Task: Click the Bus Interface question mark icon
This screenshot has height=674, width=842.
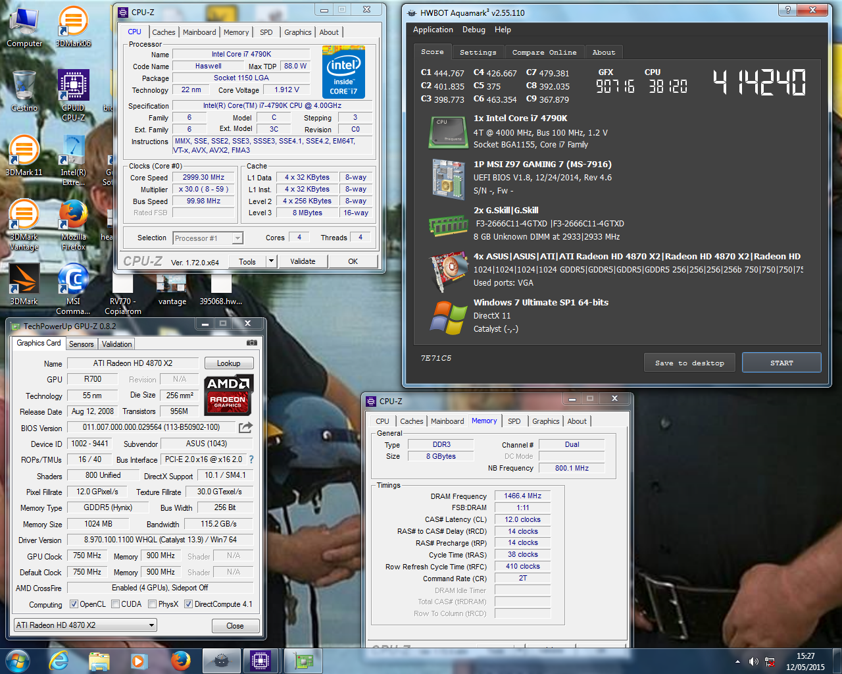Action: (x=251, y=459)
